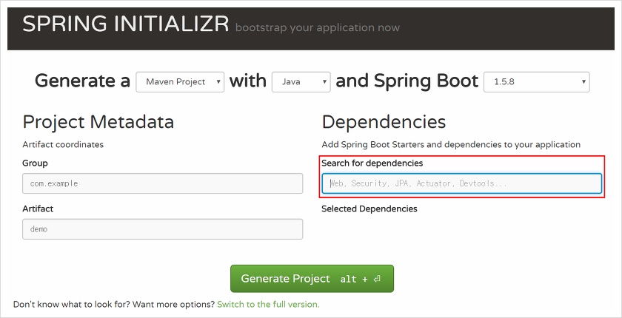Open the Spring Boot 1.5.8 version dropdown
622x318 pixels.
(536, 82)
